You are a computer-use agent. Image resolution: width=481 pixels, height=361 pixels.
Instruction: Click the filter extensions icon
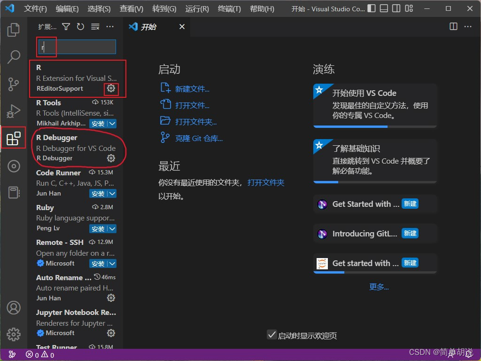(x=66, y=27)
